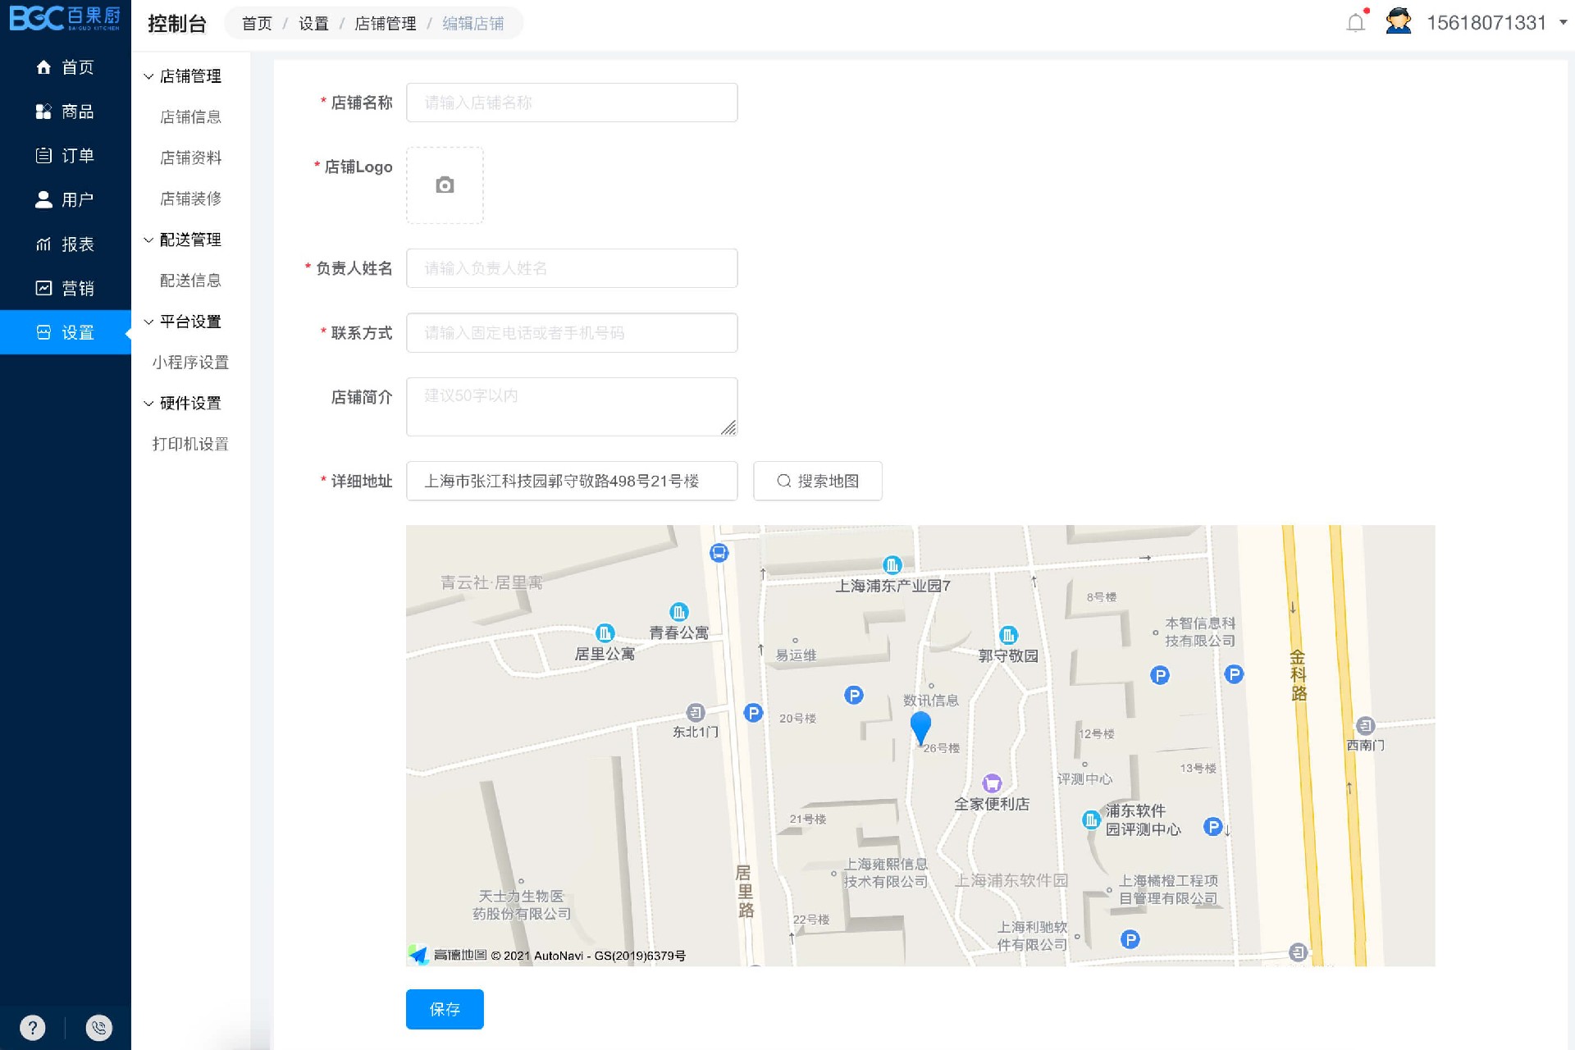This screenshot has height=1050, width=1575.
Task: Click parking icon below 本智信息科技有限公司
Action: point(1160,675)
